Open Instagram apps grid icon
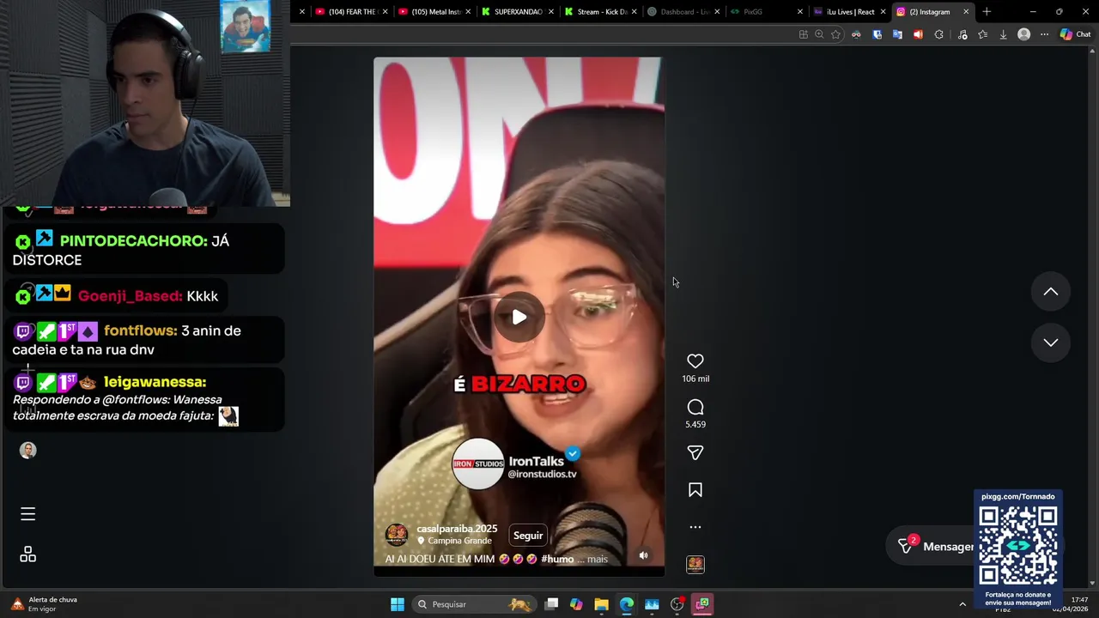The height and width of the screenshot is (618, 1099). tap(27, 554)
